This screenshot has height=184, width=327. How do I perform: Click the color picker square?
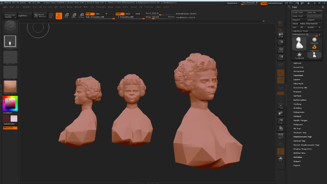click(10, 103)
